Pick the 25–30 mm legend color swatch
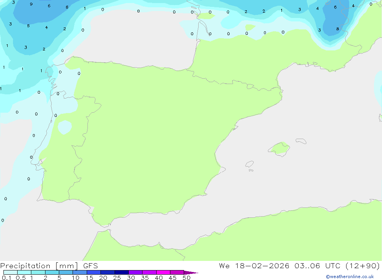 [121, 272]
